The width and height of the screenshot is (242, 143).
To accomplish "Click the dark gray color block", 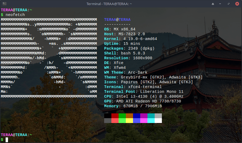I will click(108, 121).
